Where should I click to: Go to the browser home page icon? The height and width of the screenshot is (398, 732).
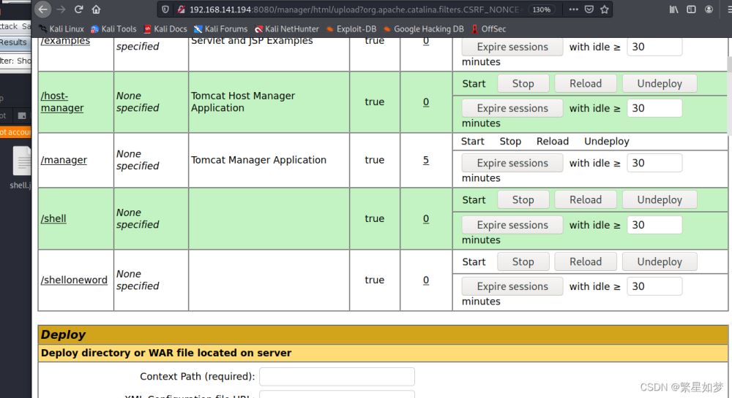[x=97, y=9]
